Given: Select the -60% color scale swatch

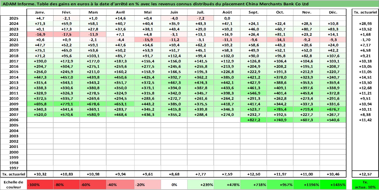Looking at the screenshot, I should (93, 184).
